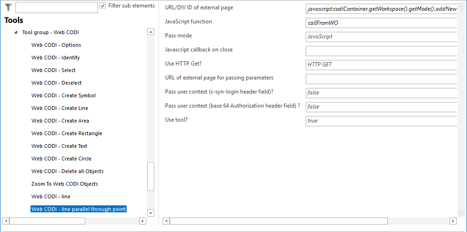Screen dimensions: 467x232
Task: Click the Pass mode label
Action: tap(178, 36)
